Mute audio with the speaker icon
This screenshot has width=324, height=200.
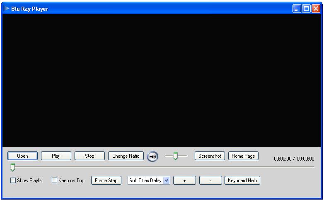[x=152, y=156]
